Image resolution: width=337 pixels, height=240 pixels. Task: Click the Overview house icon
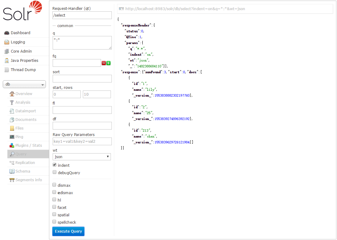click(x=12, y=94)
